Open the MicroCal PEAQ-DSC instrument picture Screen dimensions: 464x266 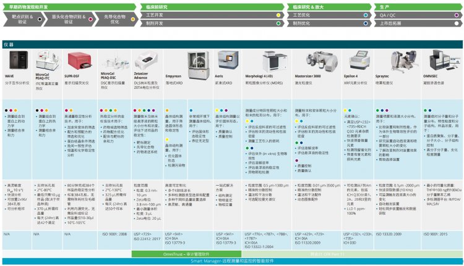114,62
